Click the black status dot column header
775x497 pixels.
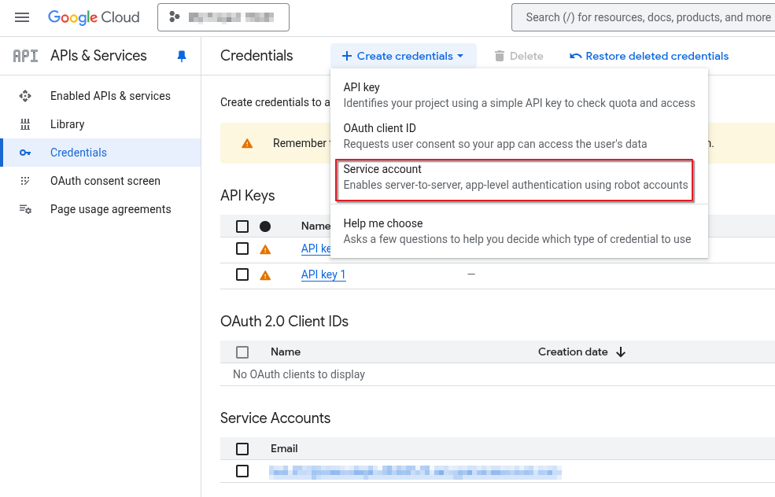pos(265,226)
